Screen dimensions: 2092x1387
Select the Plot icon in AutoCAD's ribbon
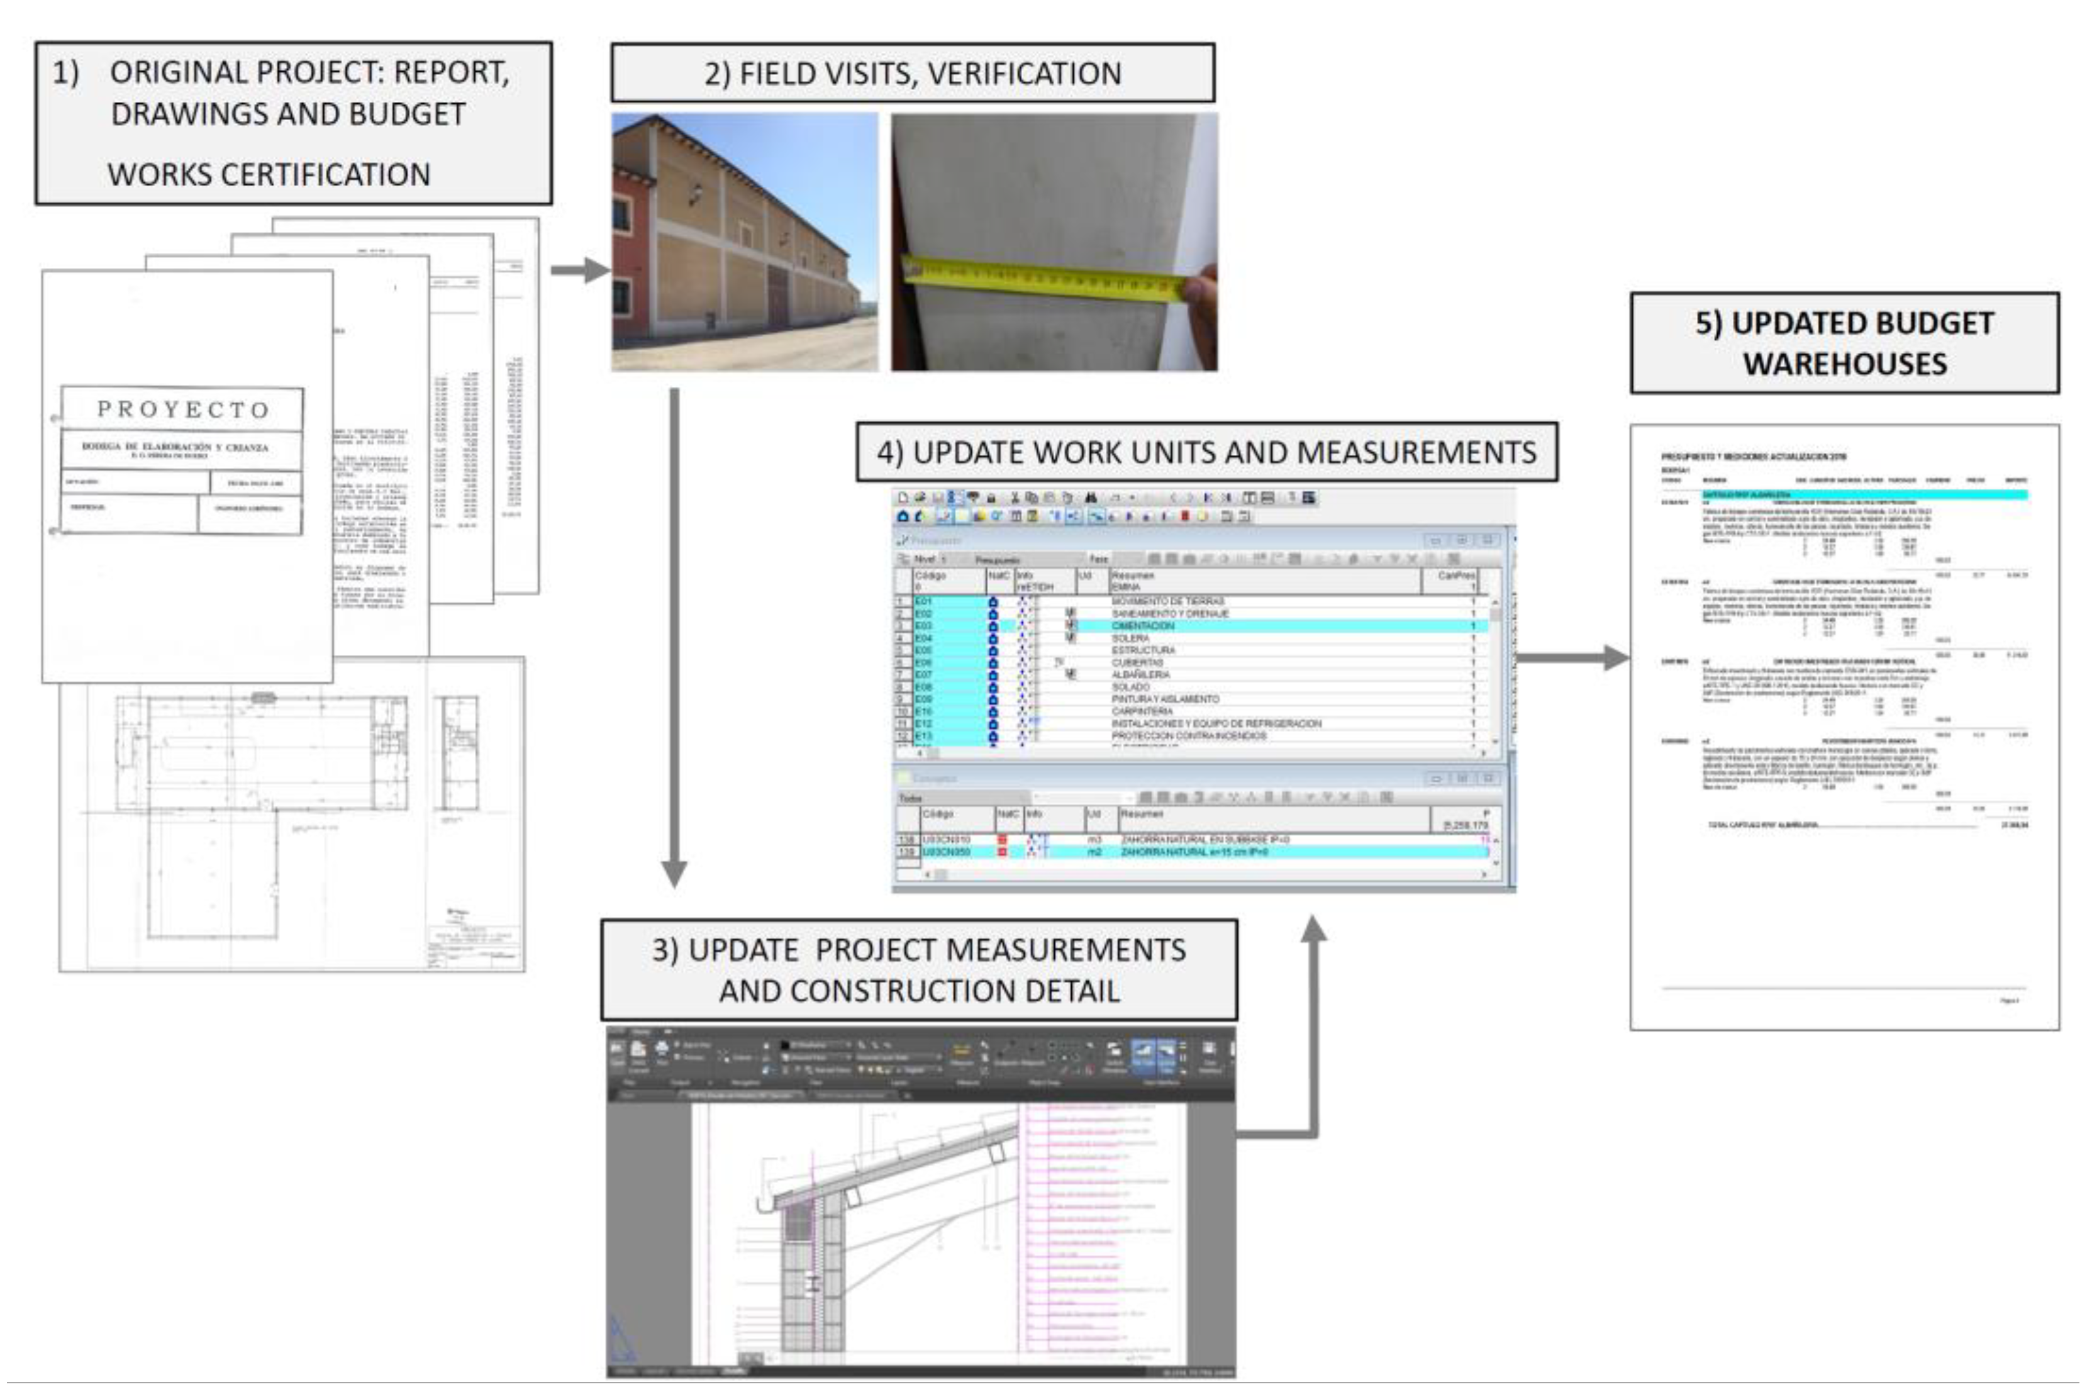(662, 1049)
